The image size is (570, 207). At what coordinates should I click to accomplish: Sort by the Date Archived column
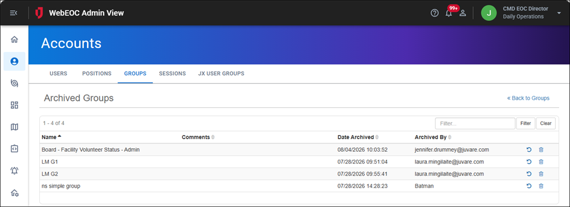(x=358, y=137)
